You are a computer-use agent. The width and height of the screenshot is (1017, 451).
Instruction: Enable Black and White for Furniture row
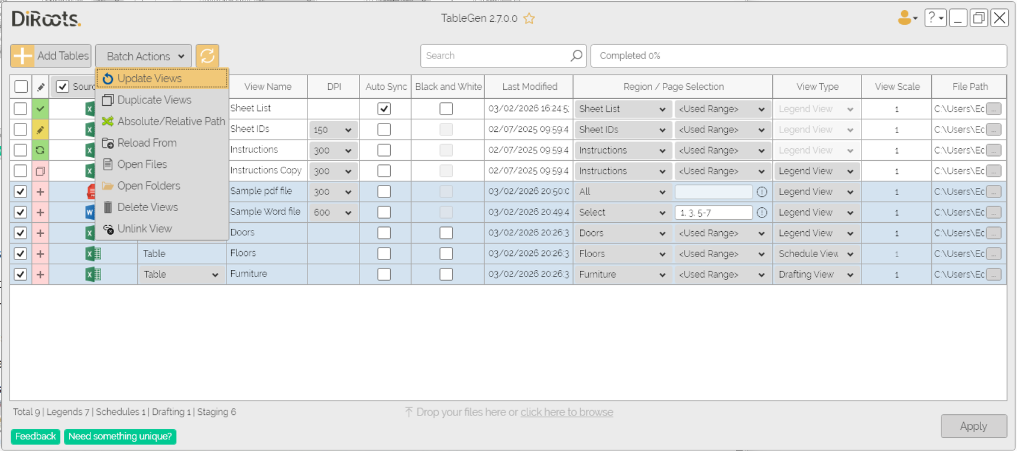point(446,274)
